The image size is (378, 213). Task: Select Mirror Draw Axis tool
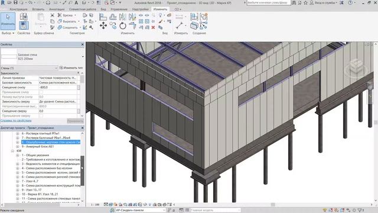pyautogui.click(x=132, y=17)
